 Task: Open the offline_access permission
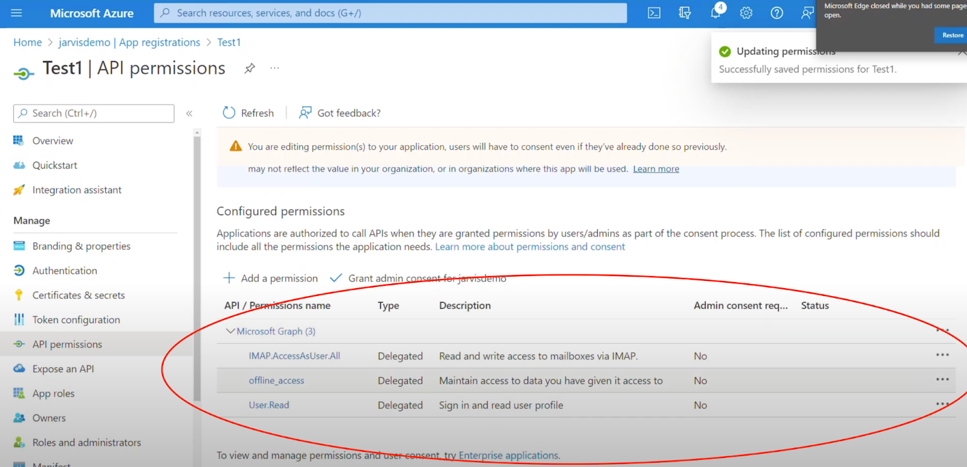276,381
